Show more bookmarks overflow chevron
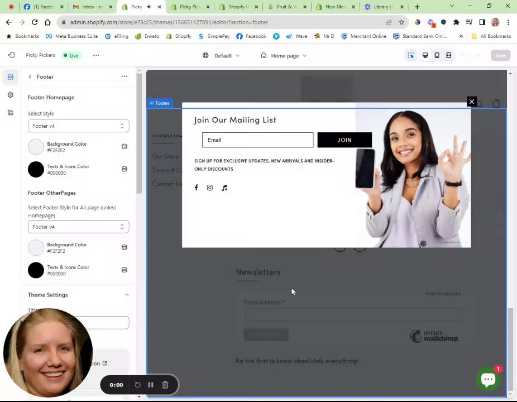This screenshot has width=517, height=402. tap(461, 36)
